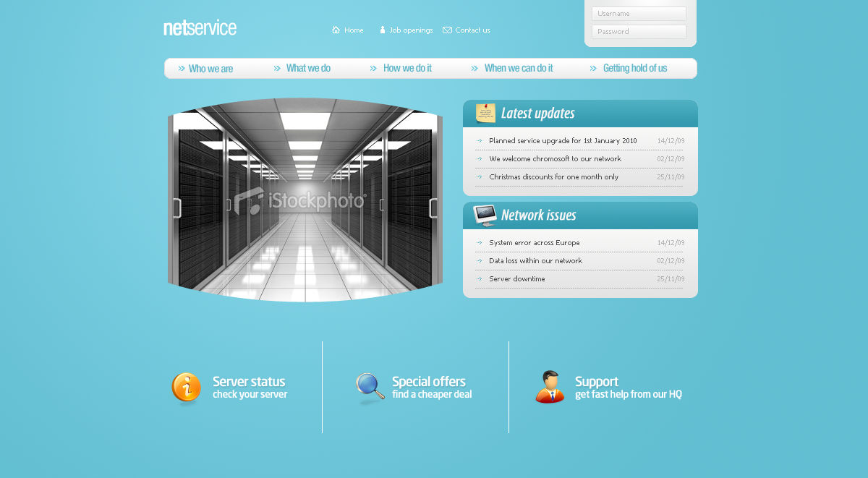Click the 14/12/09 date on System error
This screenshot has height=478, width=868.
pyautogui.click(x=671, y=243)
